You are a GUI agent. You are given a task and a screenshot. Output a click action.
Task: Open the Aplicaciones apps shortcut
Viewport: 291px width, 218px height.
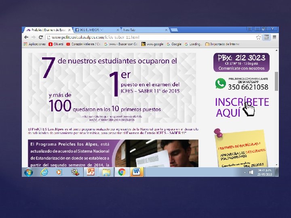(34, 44)
